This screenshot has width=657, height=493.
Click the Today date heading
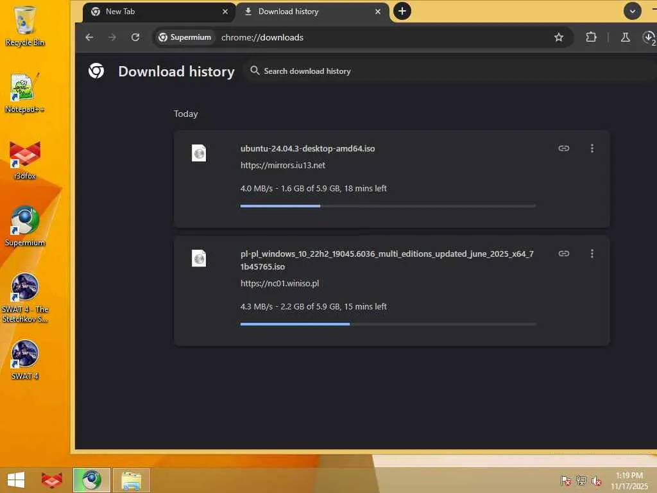[x=185, y=114]
